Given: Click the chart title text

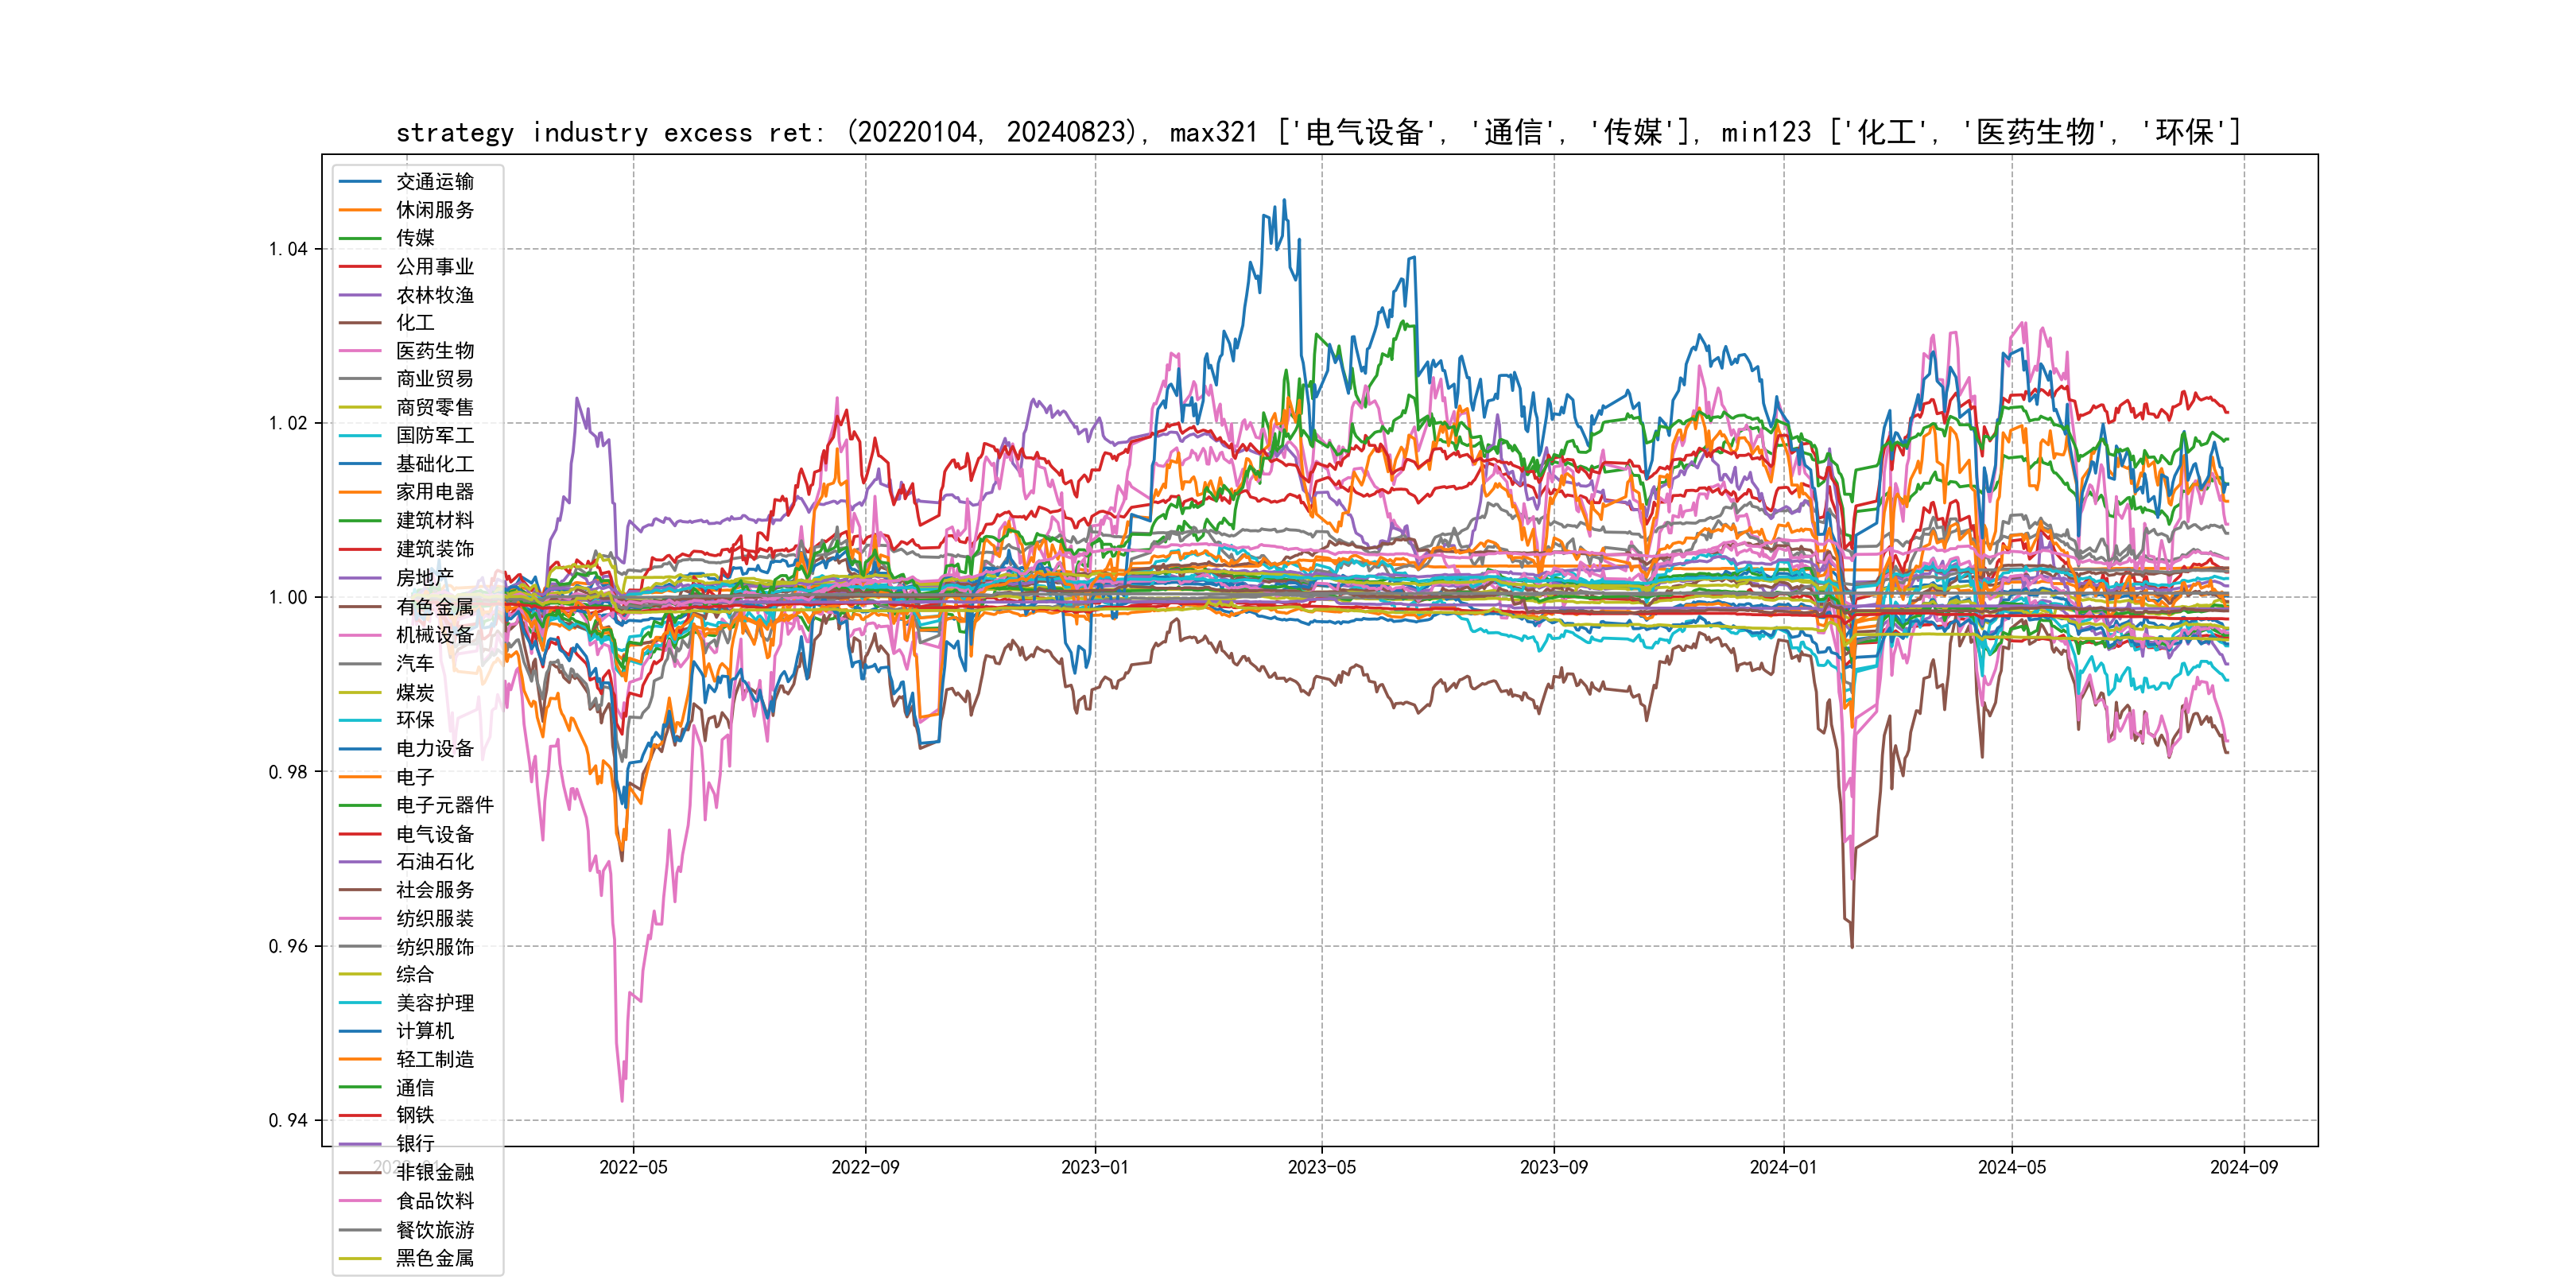Looking at the screenshot, I should (x=1318, y=132).
